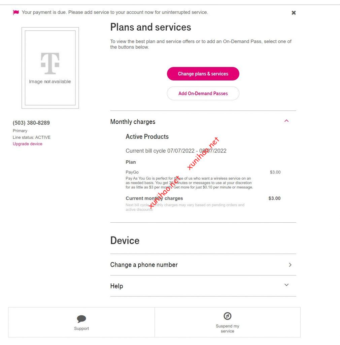Collapse the Monthly charges section arrow
The width and height of the screenshot is (340, 345).
286,121
